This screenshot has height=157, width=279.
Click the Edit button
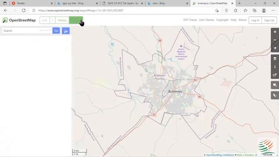(44, 20)
